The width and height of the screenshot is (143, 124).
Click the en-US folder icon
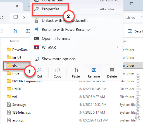point(9,57)
